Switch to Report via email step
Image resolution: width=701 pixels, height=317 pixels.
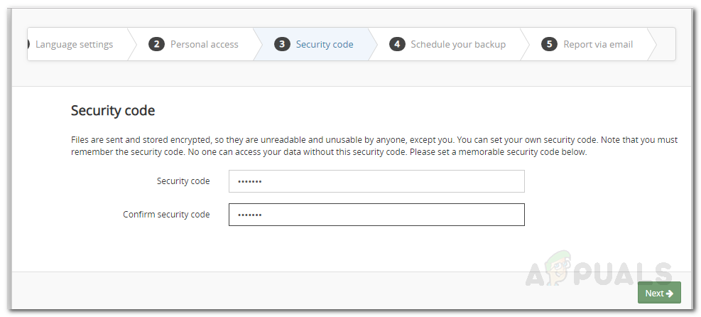click(598, 44)
